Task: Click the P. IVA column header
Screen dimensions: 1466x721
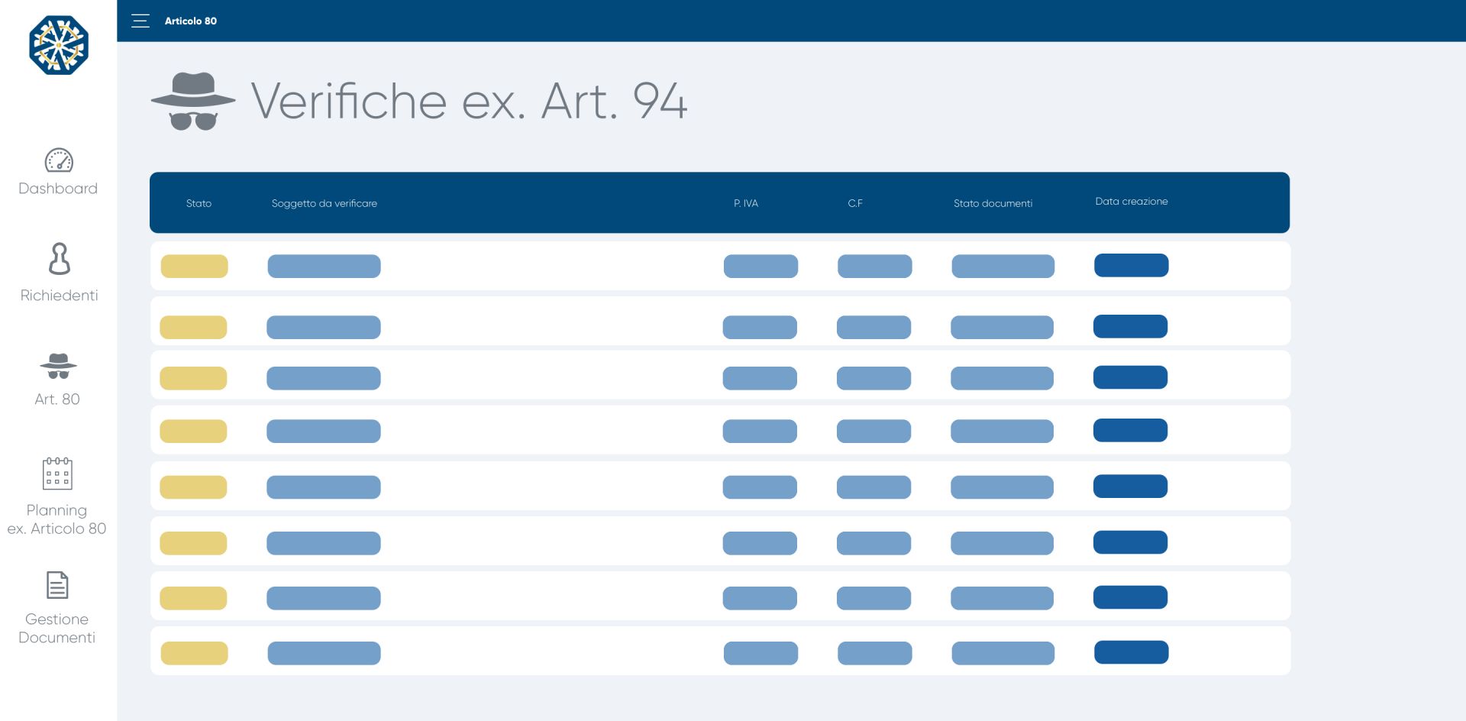Action: (746, 203)
